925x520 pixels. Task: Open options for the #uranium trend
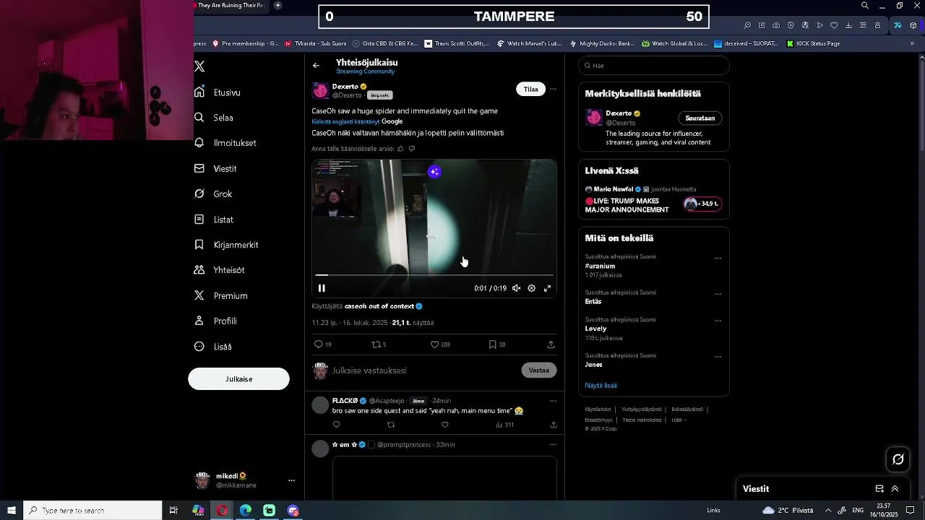(718, 258)
